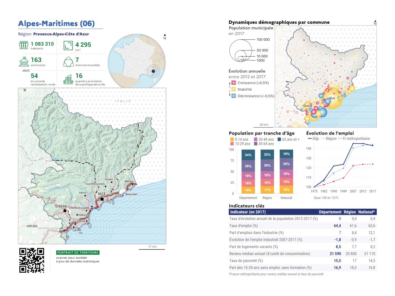Viewport: 395px width, 296px height.
Task: Click the NICE label on the relief map
Action: [102, 194]
